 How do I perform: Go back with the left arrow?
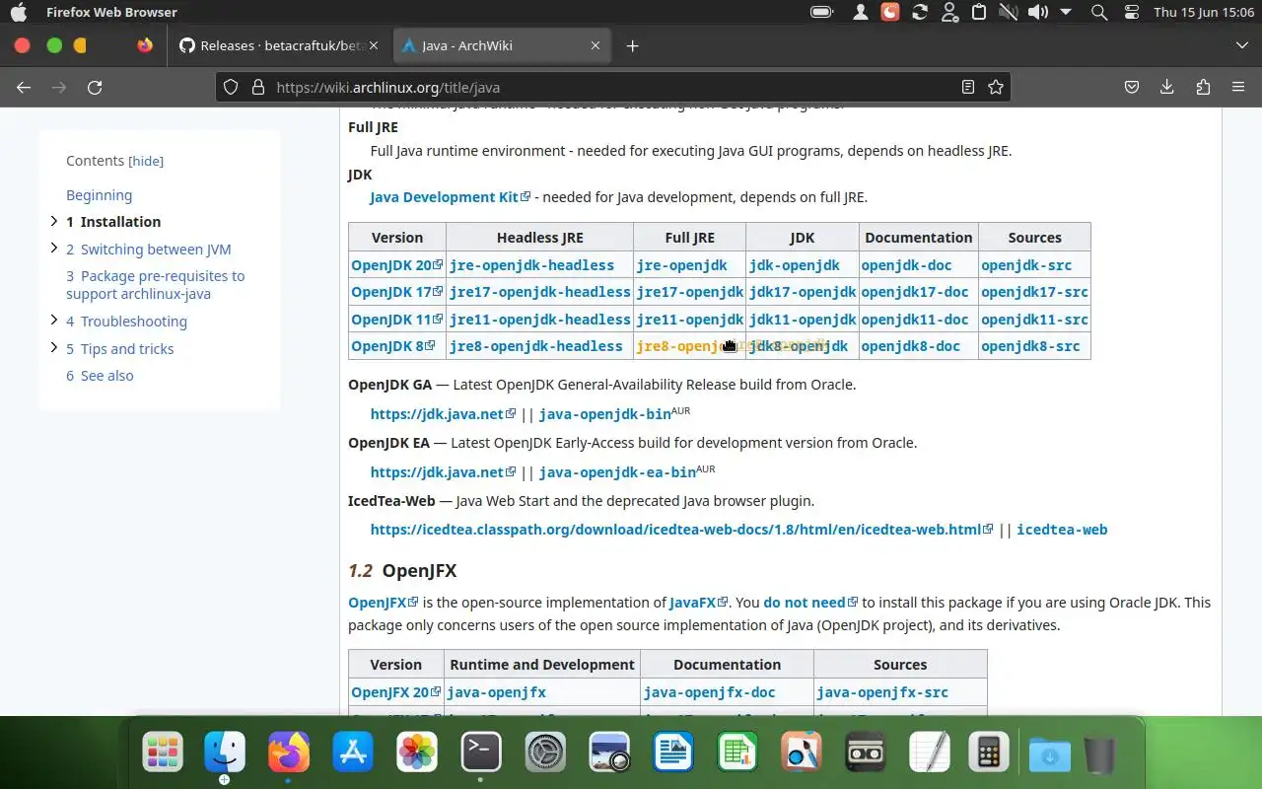point(24,87)
